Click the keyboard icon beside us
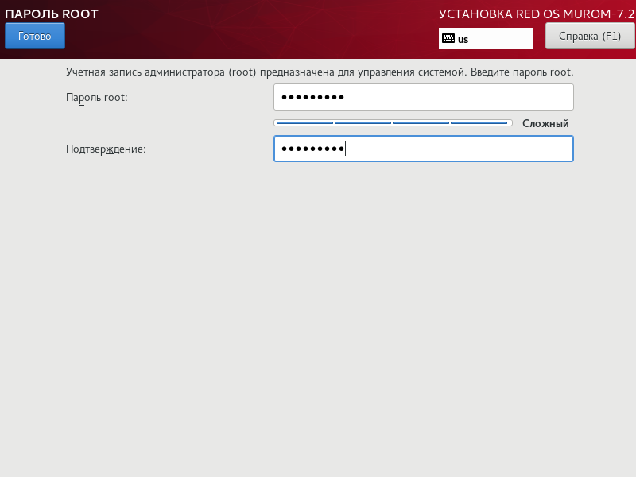 [x=448, y=38]
